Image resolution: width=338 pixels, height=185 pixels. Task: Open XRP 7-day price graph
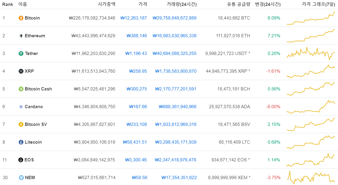tap(311, 71)
